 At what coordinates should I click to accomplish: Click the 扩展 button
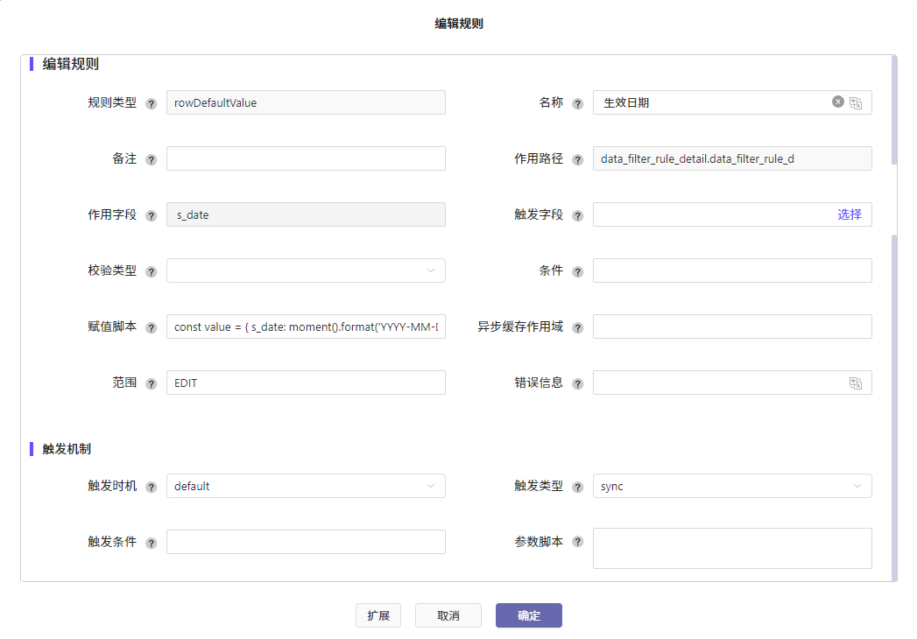[x=378, y=615]
